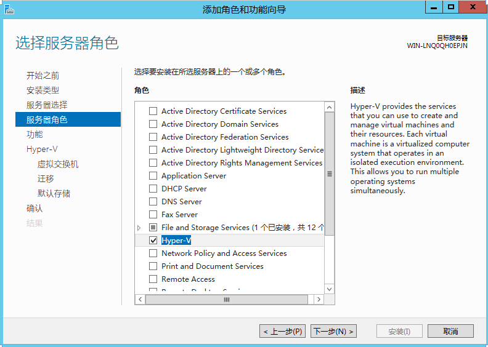Open the 安装类型 wizard step
488x347 pixels.
(43, 90)
